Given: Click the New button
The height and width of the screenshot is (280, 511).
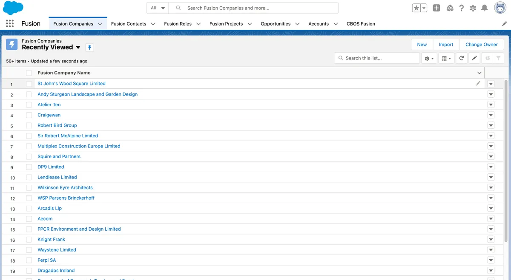Looking at the screenshot, I should [x=422, y=45].
